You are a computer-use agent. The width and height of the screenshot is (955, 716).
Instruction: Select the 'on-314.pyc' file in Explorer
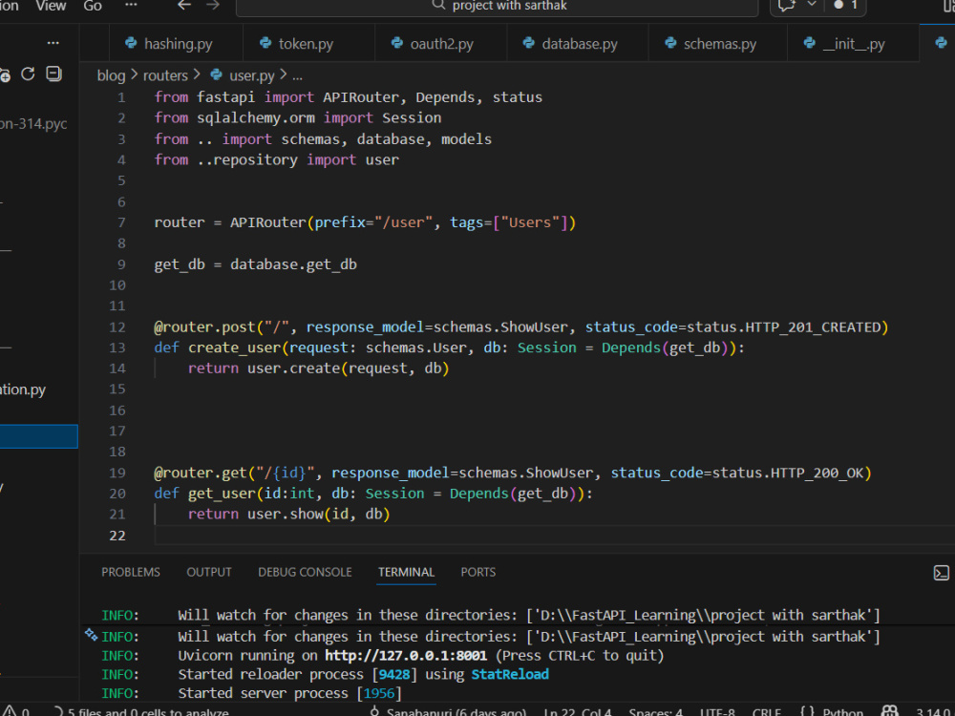click(33, 123)
